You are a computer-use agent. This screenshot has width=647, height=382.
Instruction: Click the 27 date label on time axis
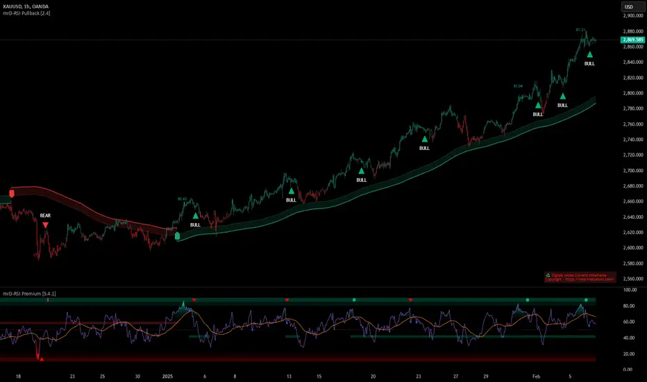[x=455, y=376]
